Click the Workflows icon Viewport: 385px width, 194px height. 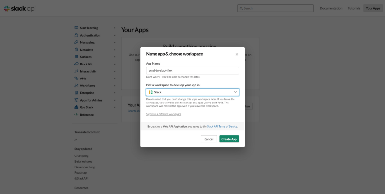[x=76, y=86]
